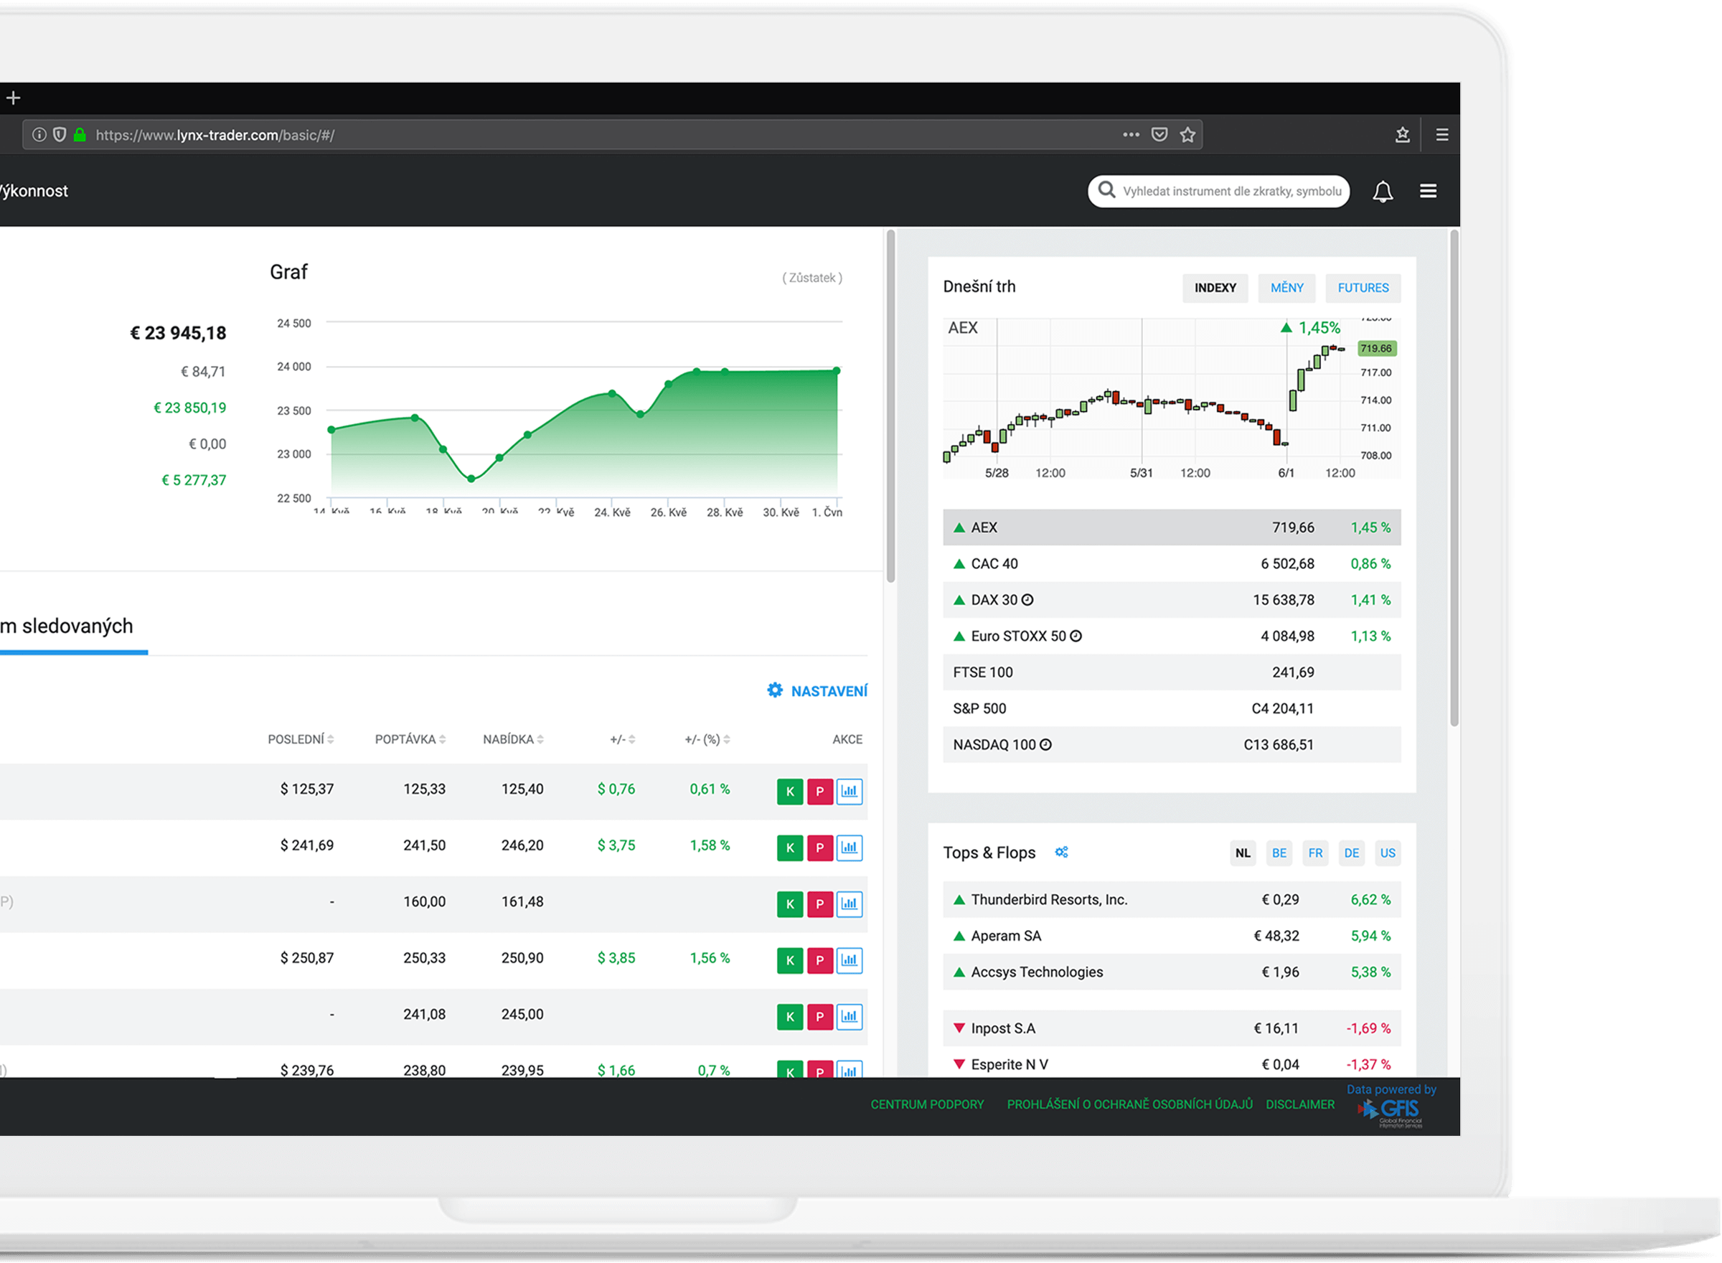Open the LYNX app hamburger menu
Screen dimensions: 1722x1263
pyautogui.click(x=1428, y=191)
